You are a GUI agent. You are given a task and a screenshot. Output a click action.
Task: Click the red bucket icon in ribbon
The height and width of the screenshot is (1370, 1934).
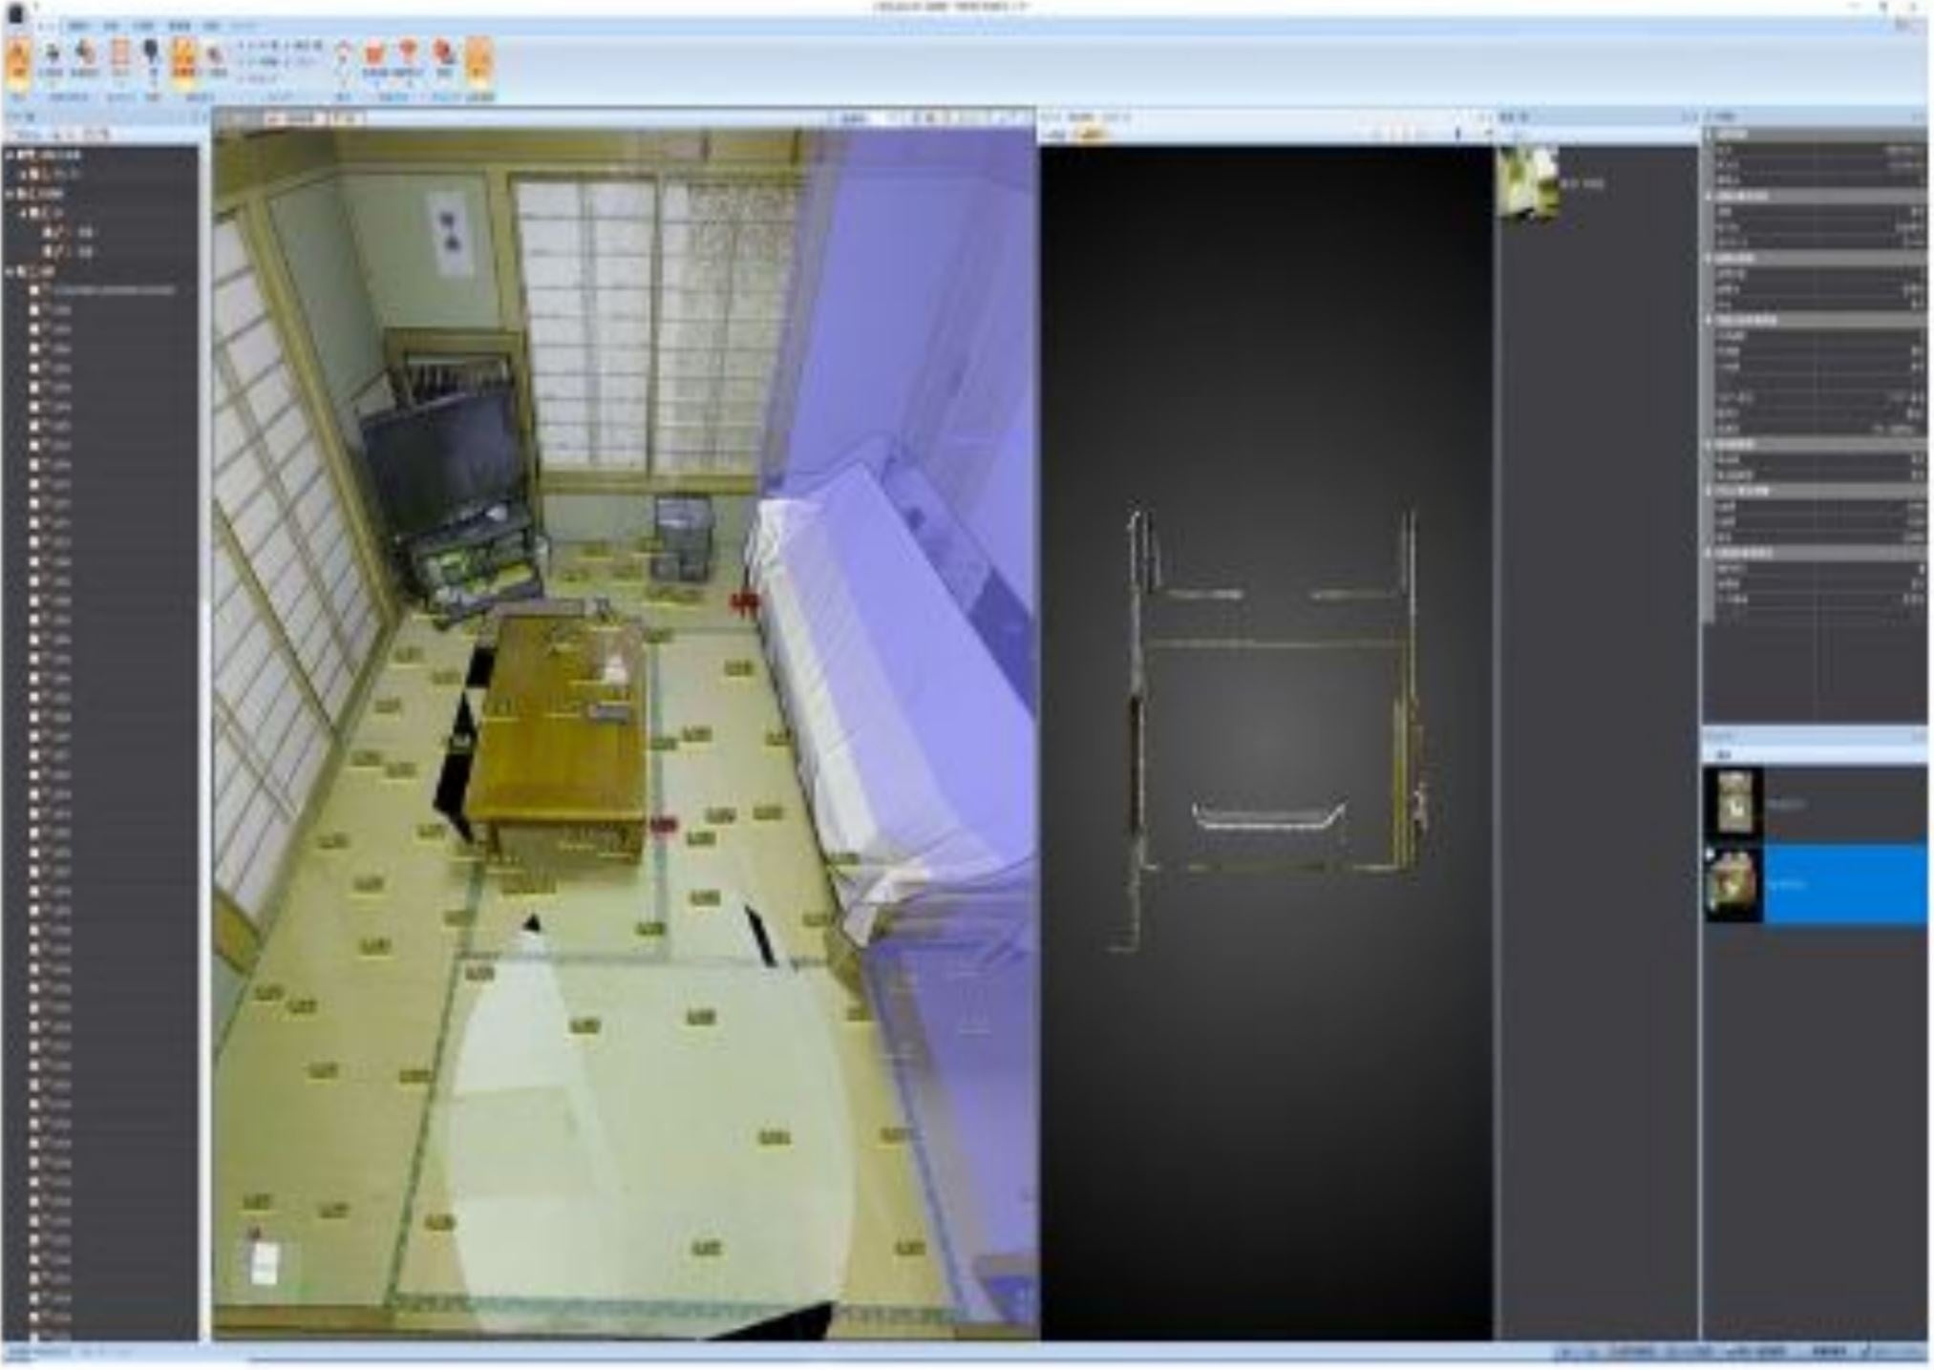[375, 54]
